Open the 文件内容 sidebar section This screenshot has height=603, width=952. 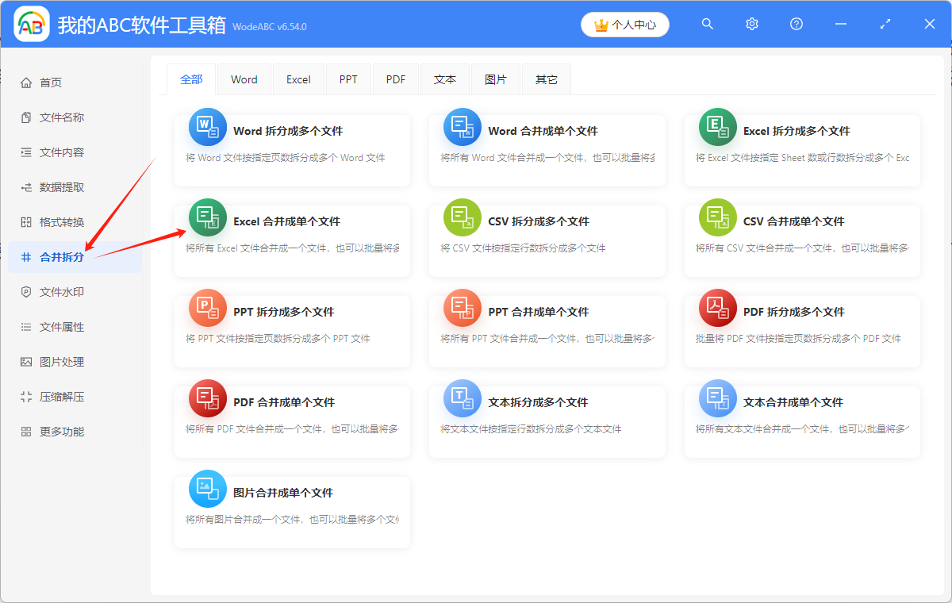(56, 152)
